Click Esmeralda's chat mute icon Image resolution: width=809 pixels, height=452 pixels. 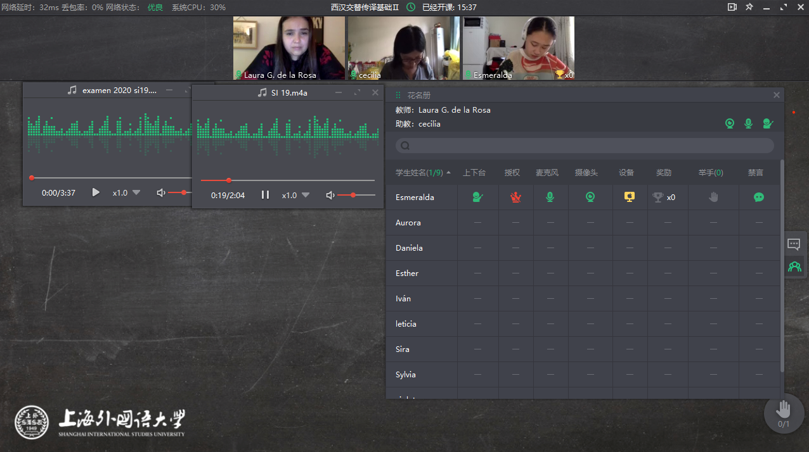[759, 198]
